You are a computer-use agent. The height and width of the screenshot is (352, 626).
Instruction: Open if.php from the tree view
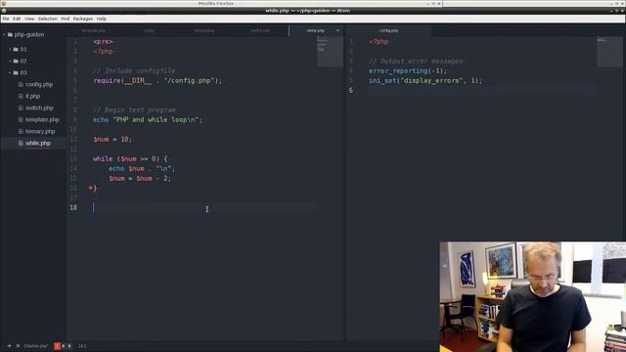(32, 96)
